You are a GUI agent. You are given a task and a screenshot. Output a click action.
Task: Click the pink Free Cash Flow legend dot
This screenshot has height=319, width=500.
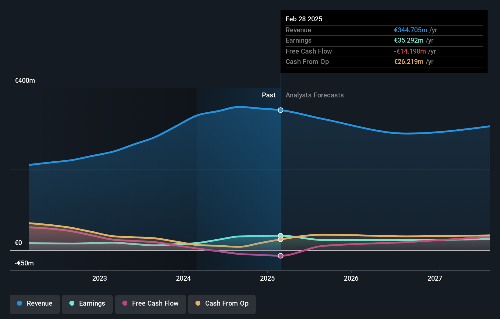pyautogui.click(x=125, y=303)
